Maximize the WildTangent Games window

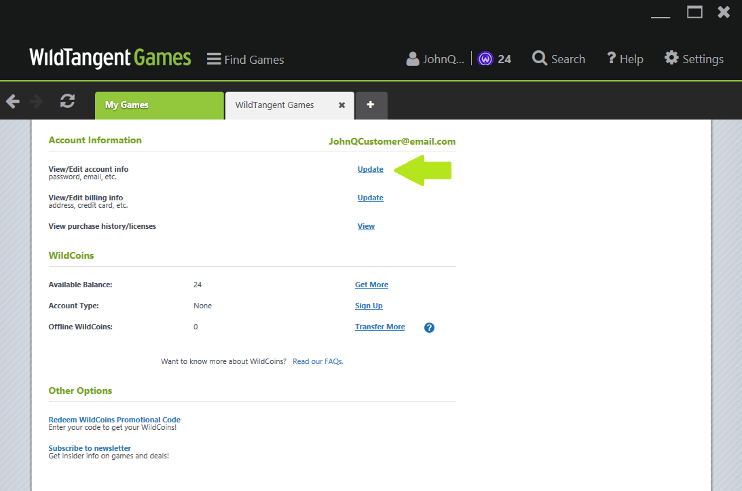point(694,12)
